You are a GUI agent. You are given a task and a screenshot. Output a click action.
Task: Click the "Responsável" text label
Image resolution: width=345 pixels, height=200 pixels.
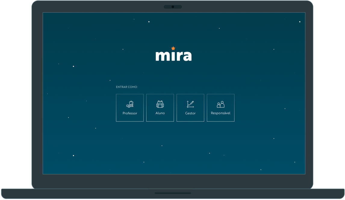[x=221, y=113]
